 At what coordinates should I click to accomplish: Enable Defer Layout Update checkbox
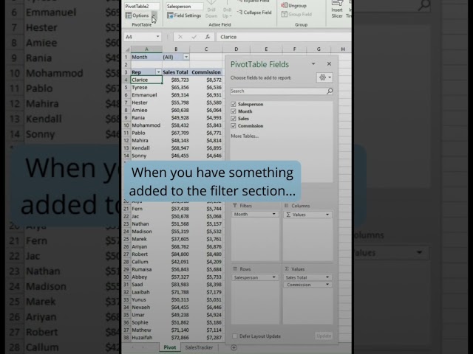point(235,336)
